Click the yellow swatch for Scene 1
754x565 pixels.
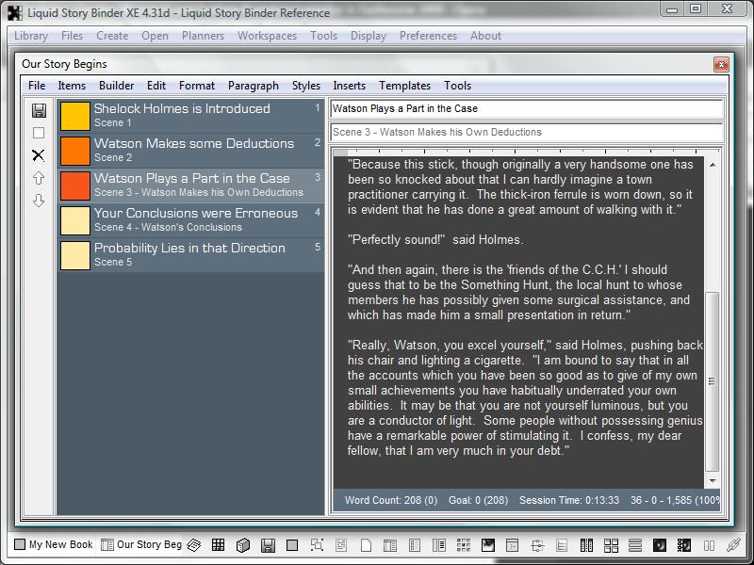pos(74,116)
